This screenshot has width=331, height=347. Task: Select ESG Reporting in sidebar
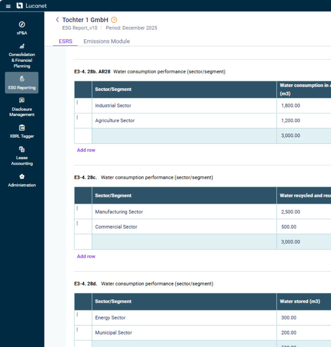(22, 83)
